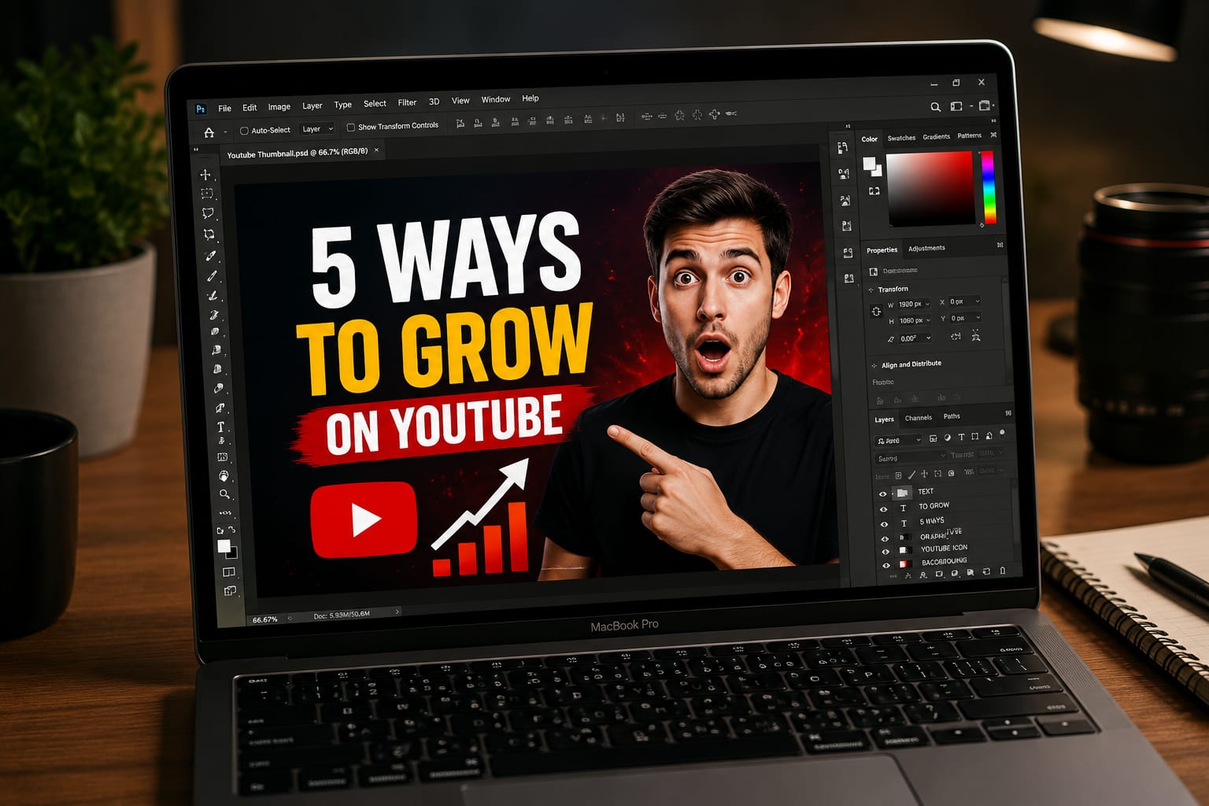1209x806 pixels.
Task: Click the default colors icon in toolbar
Action: pos(220,531)
